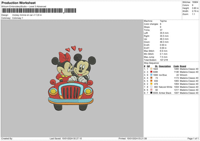Pick the Ice Blue color swatch
The height and width of the screenshot is (141, 200).
pos(151,75)
